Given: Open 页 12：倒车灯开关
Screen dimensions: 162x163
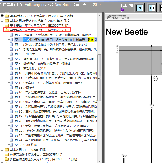Looking at the screenshot, I should 49,83.
